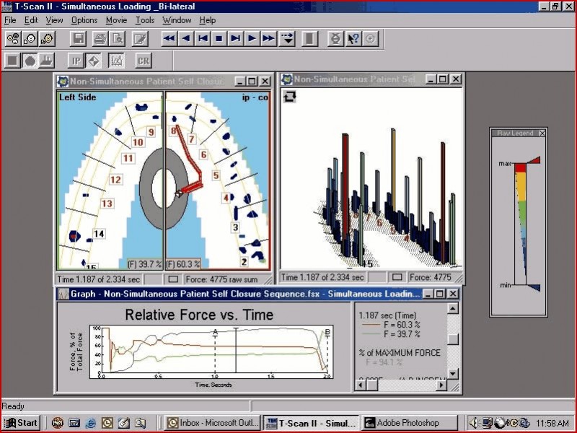Image resolution: width=577 pixels, height=433 pixels.
Task: Click tooth number 14 on the arch
Action: click(x=99, y=234)
